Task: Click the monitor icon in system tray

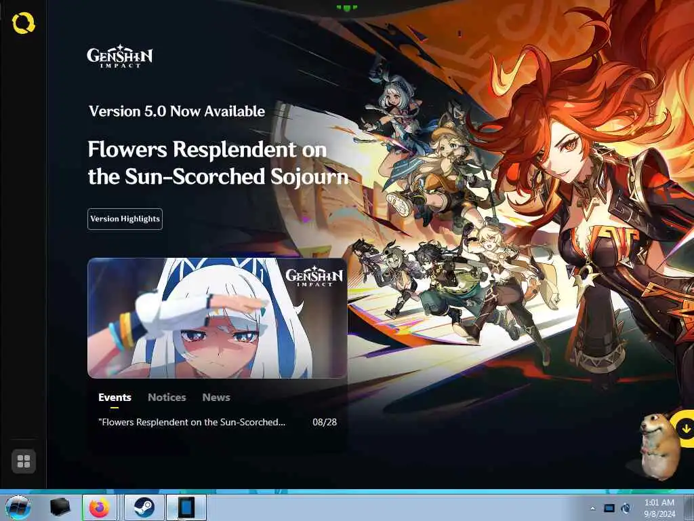Action: pyautogui.click(x=609, y=508)
